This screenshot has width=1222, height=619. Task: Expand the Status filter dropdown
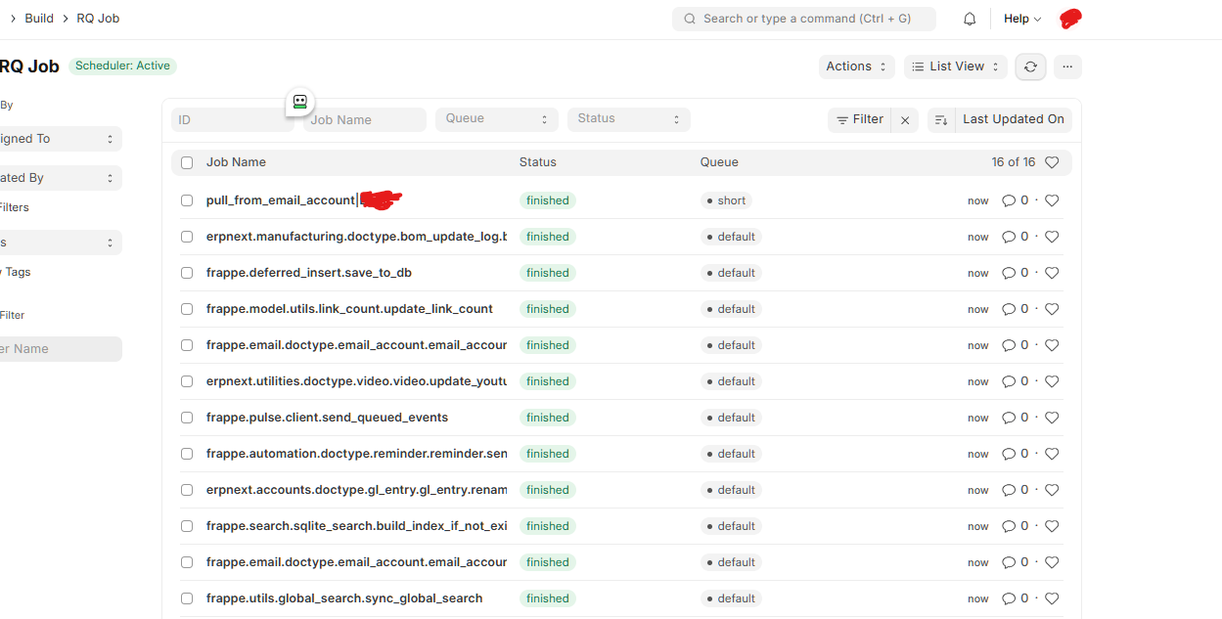point(628,119)
